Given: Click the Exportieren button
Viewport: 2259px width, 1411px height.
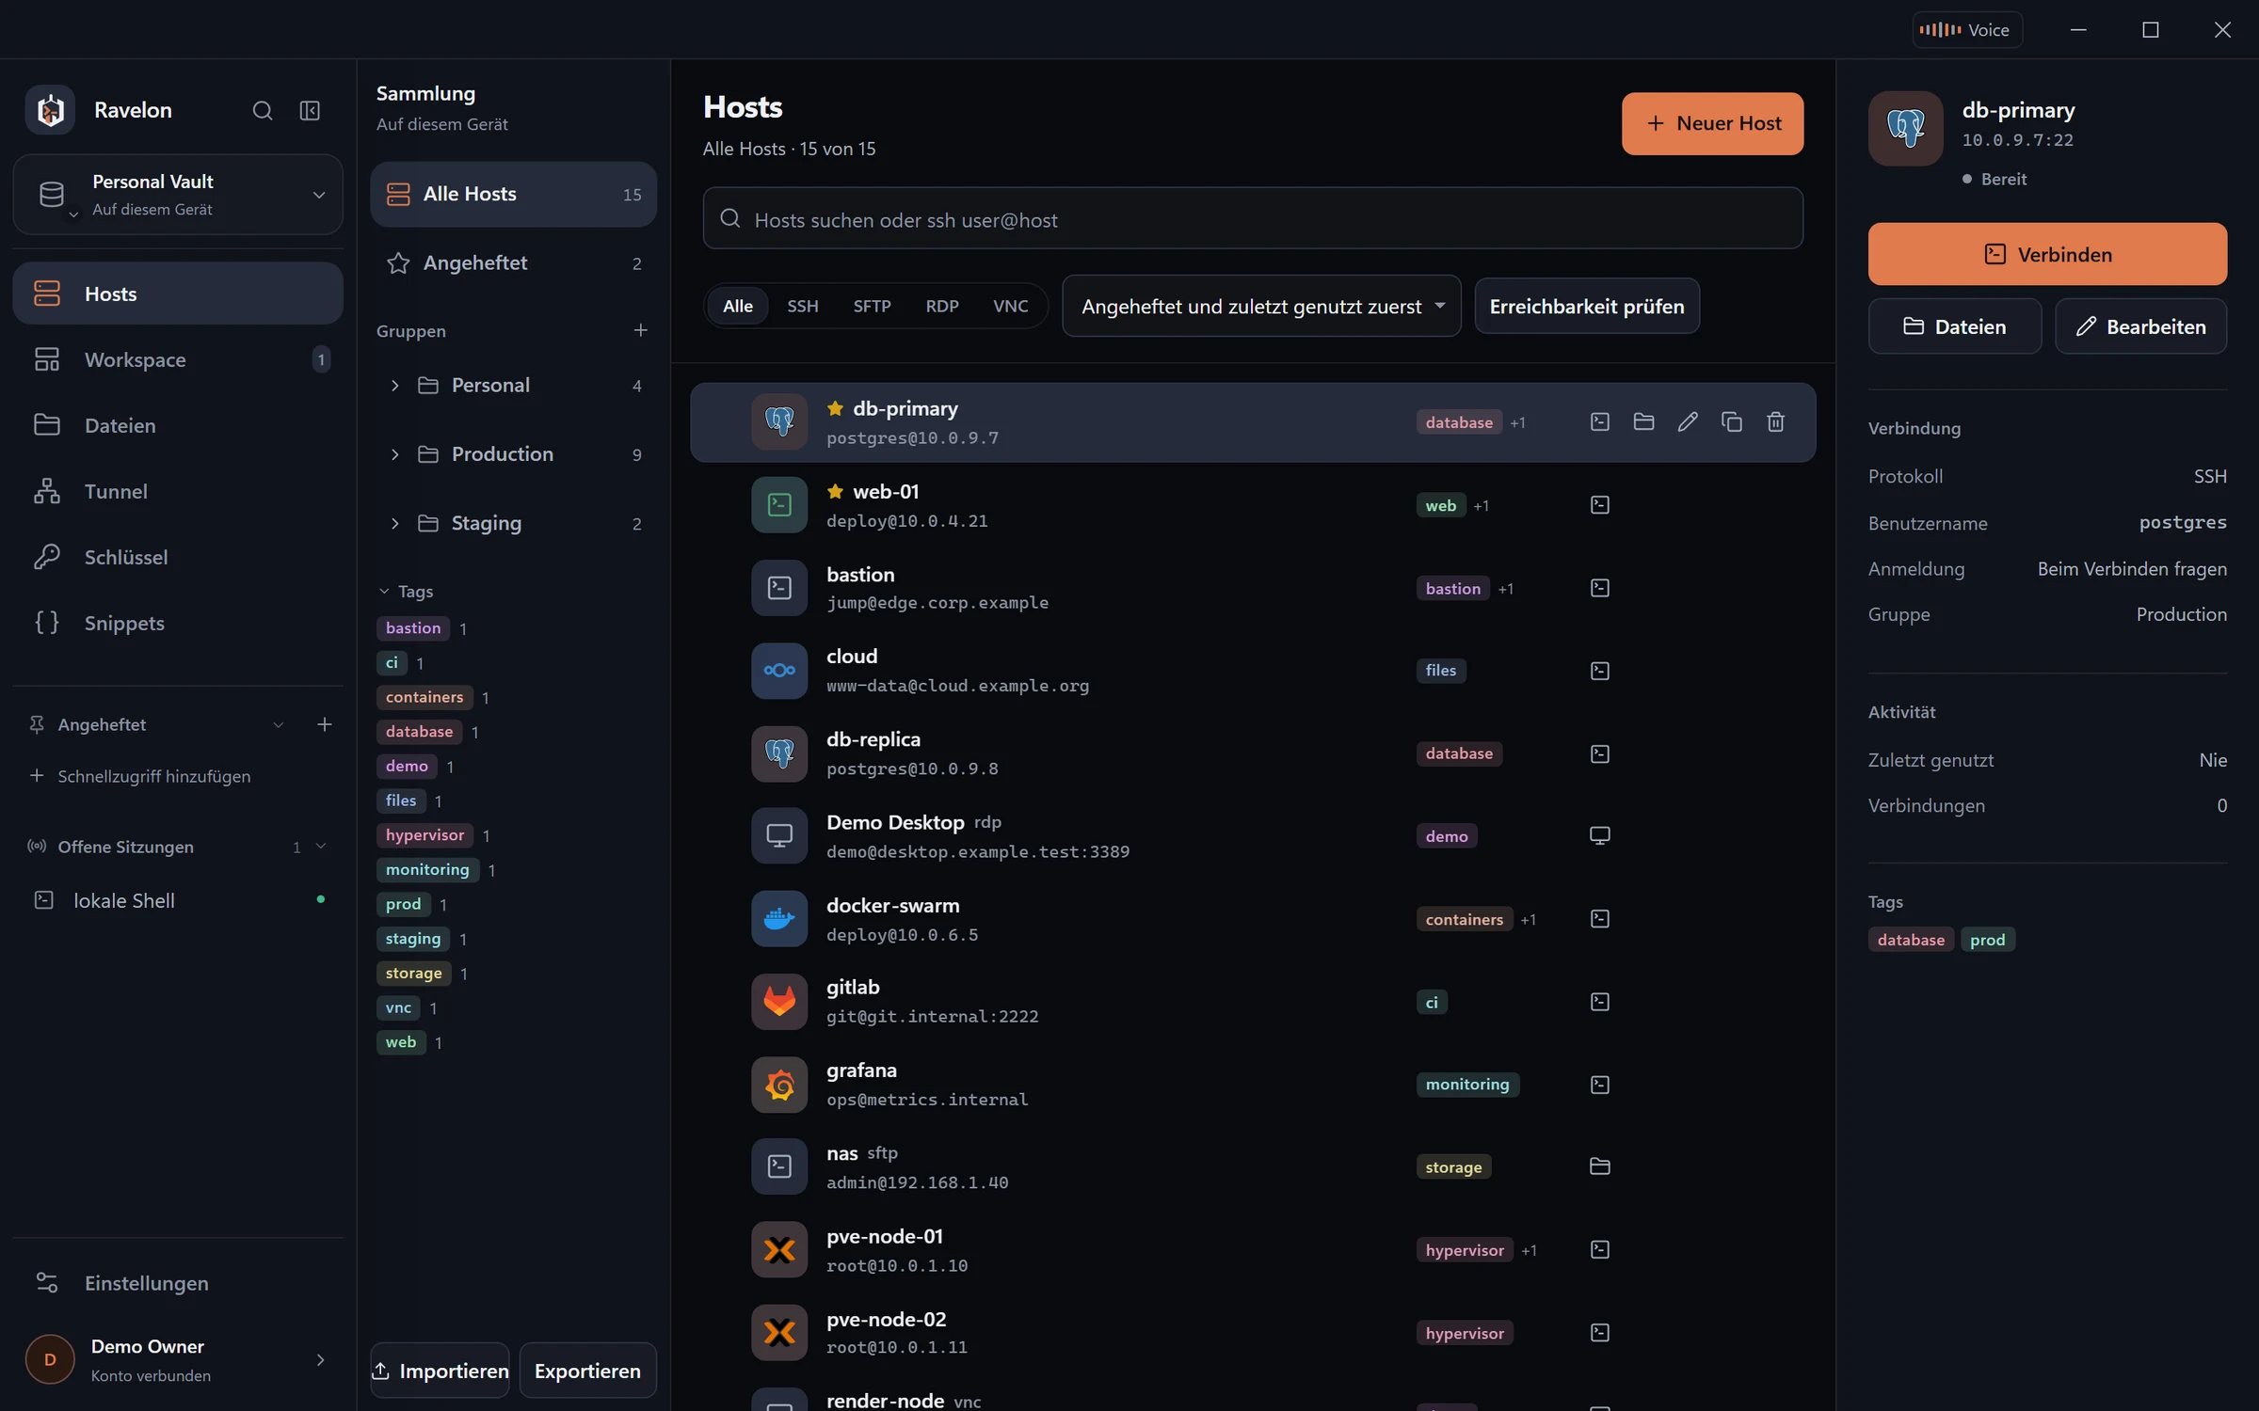Looking at the screenshot, I should 587,1371.
